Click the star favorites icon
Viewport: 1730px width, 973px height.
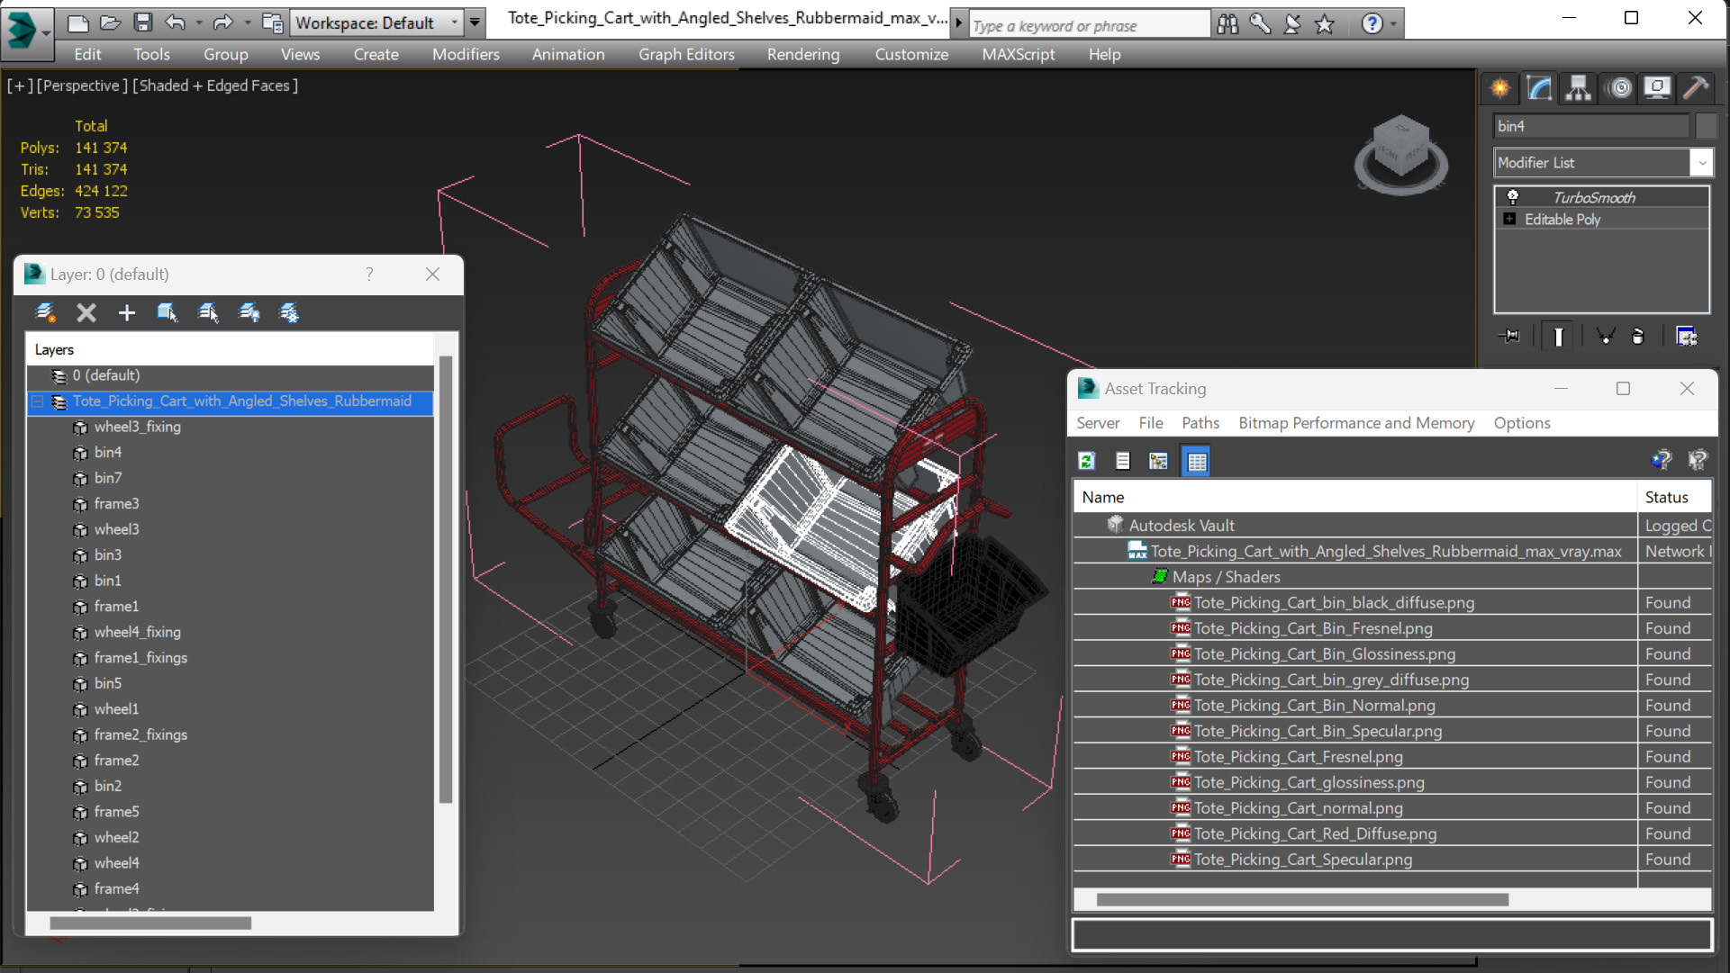click(x=1325, y=23)
